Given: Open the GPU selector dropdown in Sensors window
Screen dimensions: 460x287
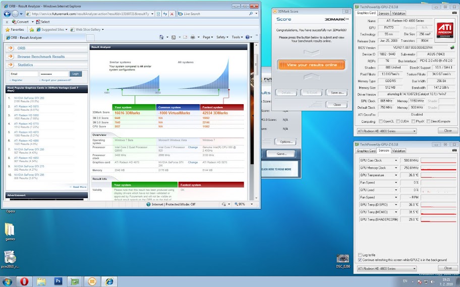Looking at the screenshot, I should [x=387, y=268].
